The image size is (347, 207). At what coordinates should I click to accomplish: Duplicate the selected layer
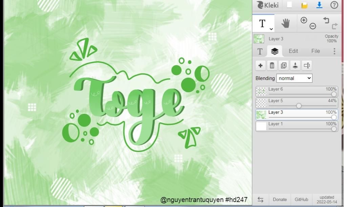click(284, 65)
